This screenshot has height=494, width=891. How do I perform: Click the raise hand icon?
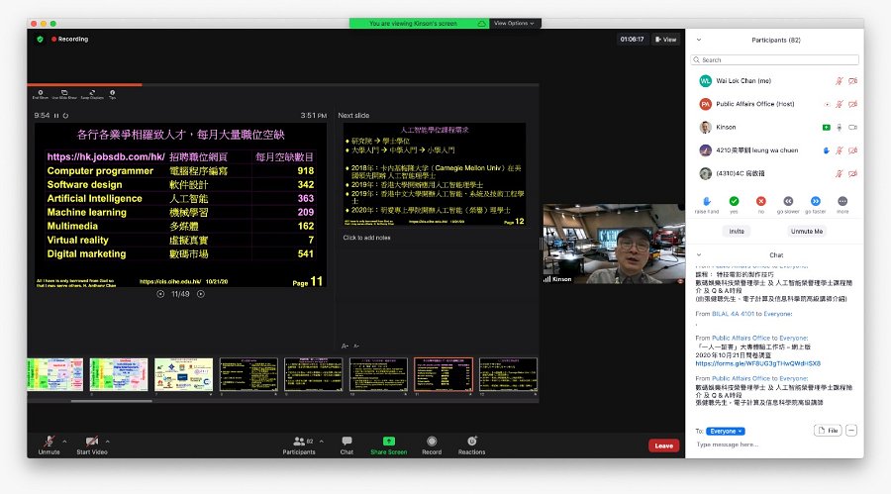coord(706,201)
